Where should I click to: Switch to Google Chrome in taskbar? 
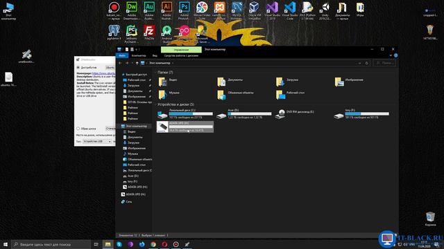pyautogui.click(x=153, y=244)
